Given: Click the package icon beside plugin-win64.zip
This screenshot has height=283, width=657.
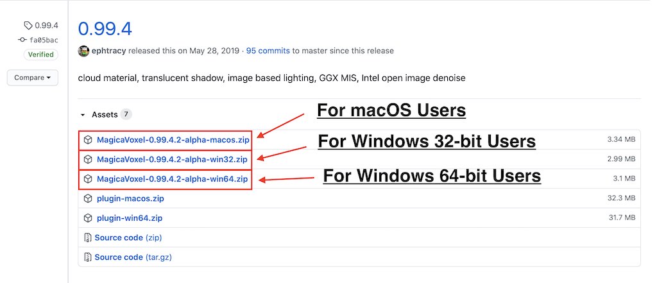Looking at the screenshot, I should point(88,218).
